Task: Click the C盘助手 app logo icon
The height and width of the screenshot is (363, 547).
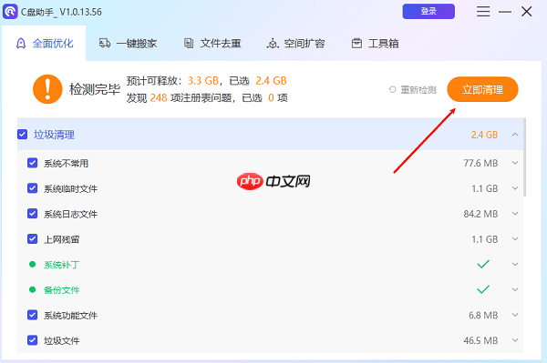Action: tap(10, 12)
